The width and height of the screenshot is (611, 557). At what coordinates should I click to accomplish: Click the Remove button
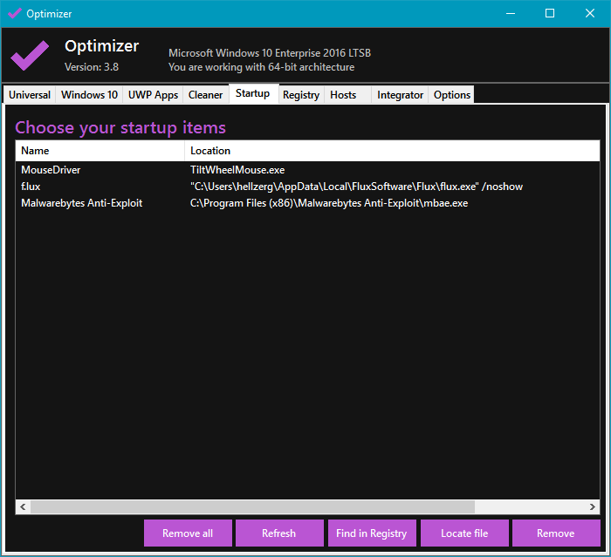point(556,533)
